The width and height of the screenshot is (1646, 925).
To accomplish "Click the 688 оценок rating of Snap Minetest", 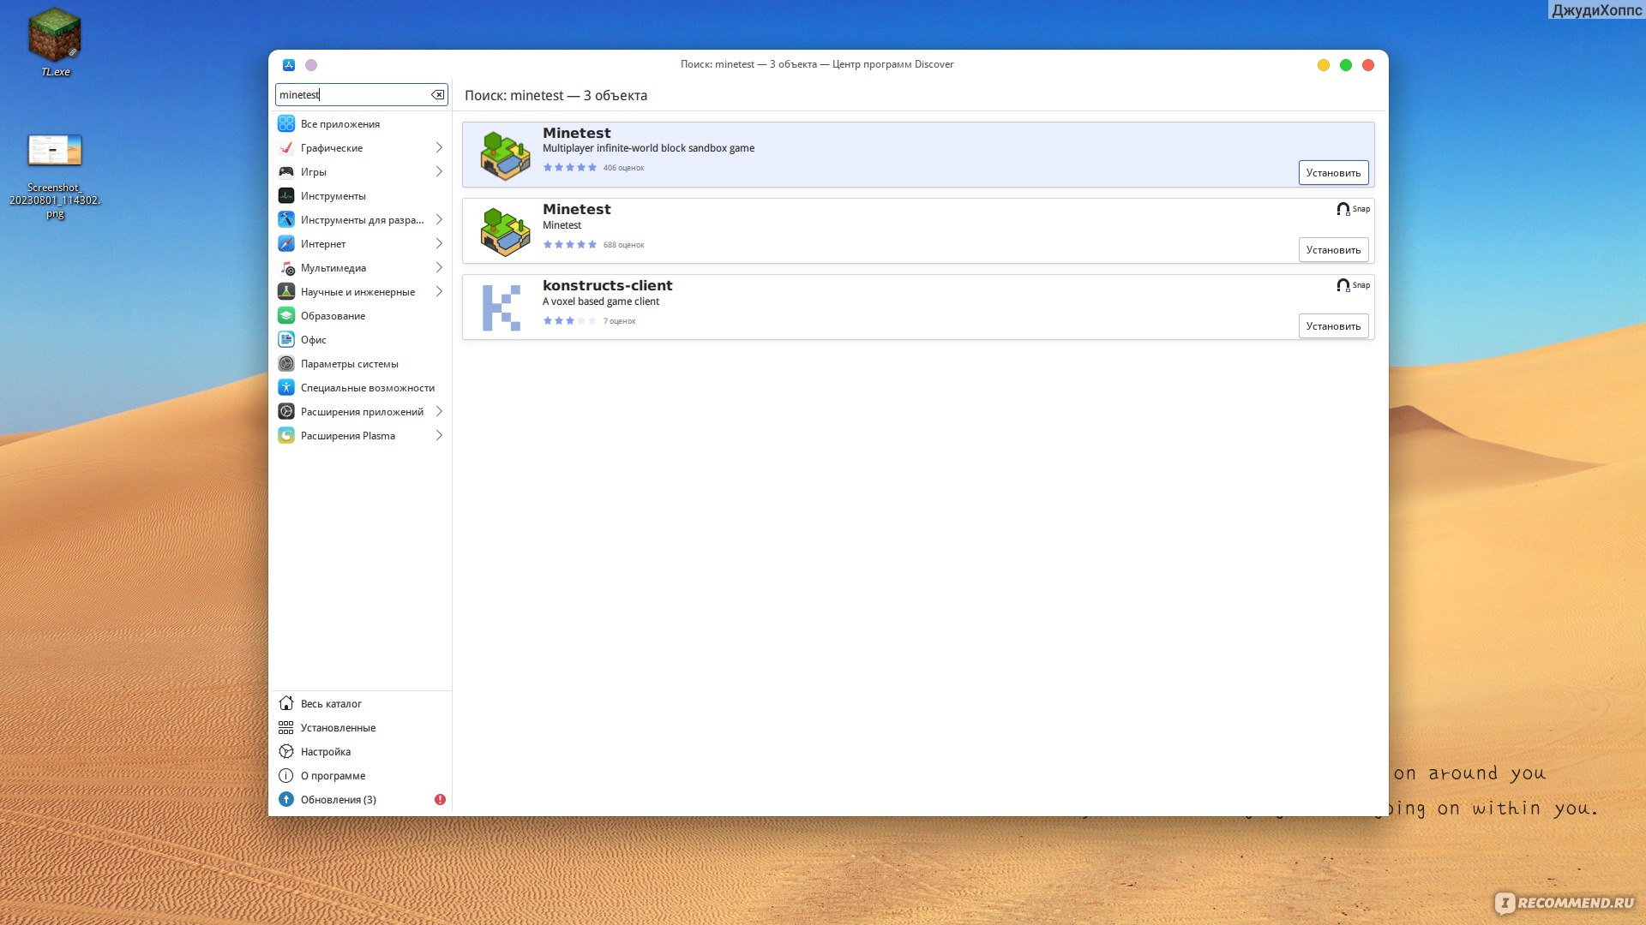I will coord(623,245).
